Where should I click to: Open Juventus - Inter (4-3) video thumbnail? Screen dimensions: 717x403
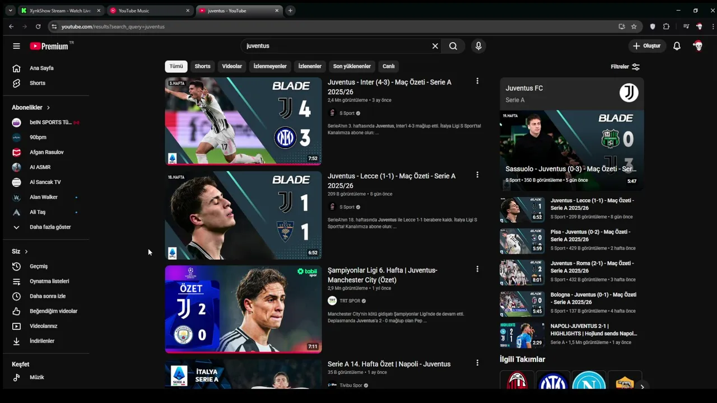[243, 121]
